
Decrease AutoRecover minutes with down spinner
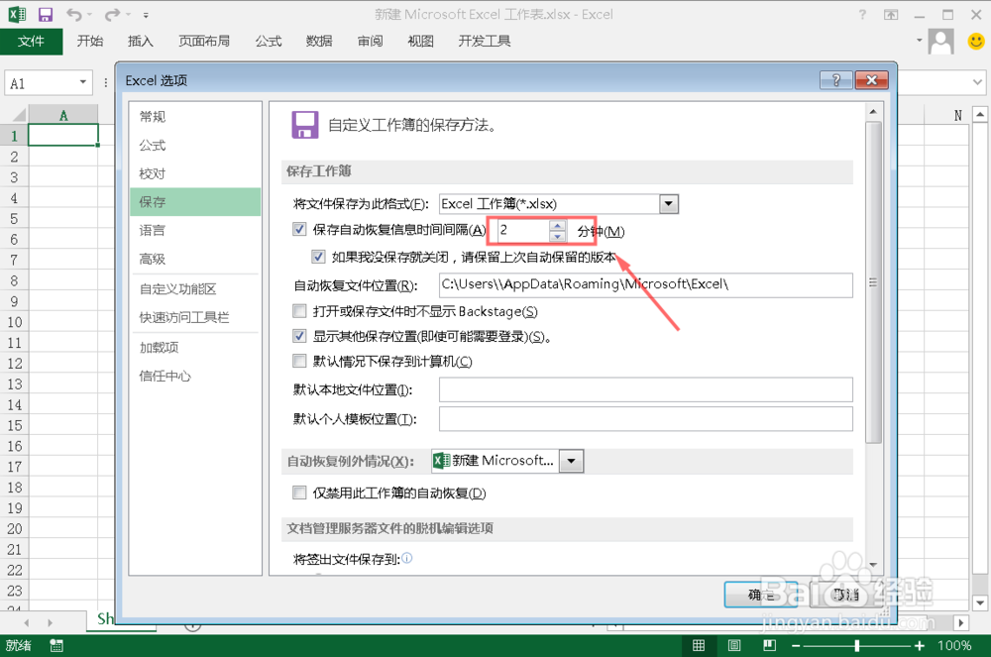pos(557,236)
